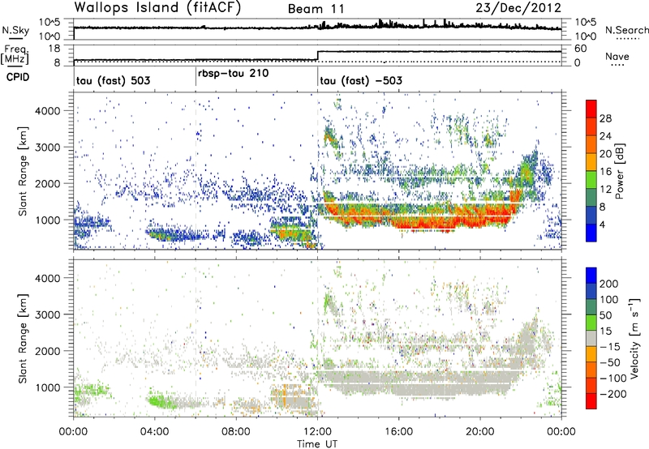Click the '0' tick on the Nave axis
649x449 pixels.
coord(578,63)
